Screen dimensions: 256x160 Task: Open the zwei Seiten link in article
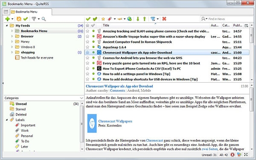pos(209,149)
